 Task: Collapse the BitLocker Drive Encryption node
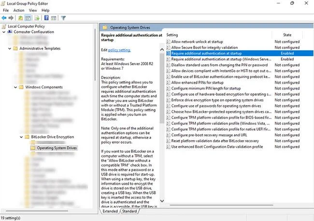pos(21,137)
